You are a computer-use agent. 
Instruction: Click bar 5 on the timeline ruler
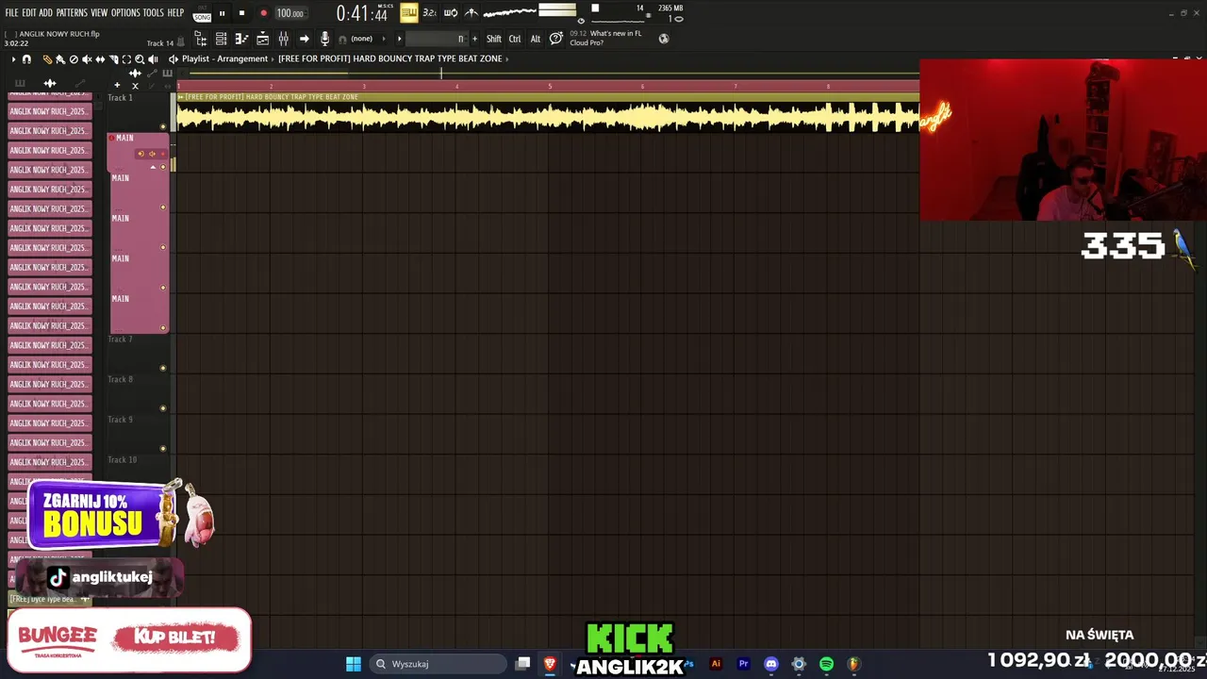pyautogui.click(x=550, y=86)
